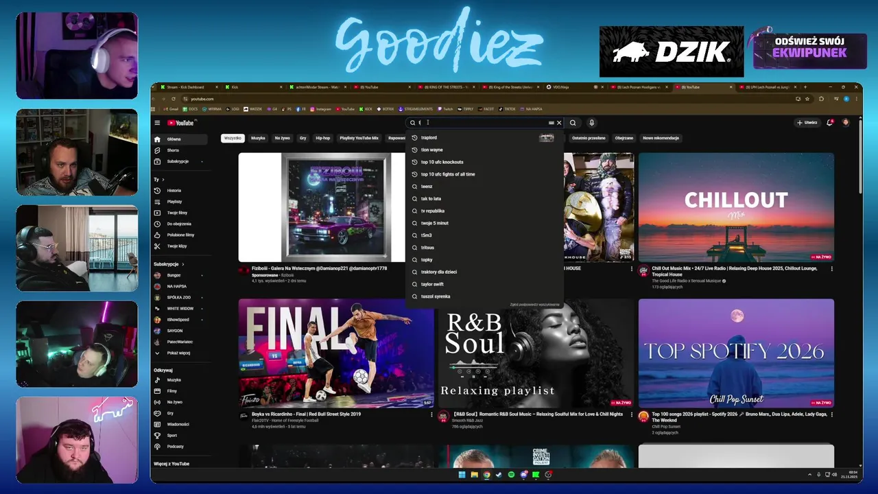Choose the tuszol synenka suggestion
The height and width of the screenshot is (494, 878).
point(484,296)
